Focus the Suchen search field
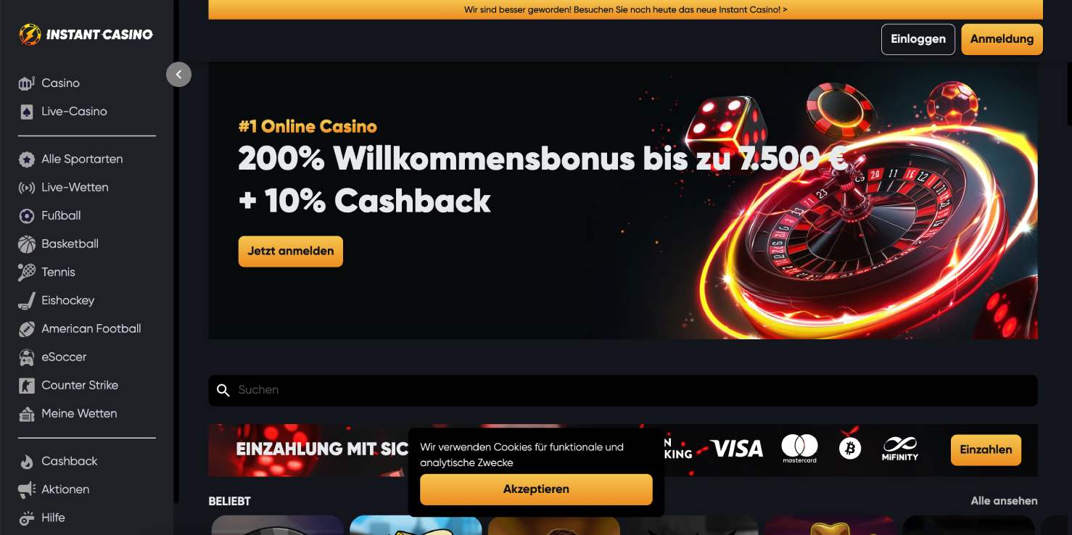Screen dimensions: 1072x535 [x=623, y=390]
